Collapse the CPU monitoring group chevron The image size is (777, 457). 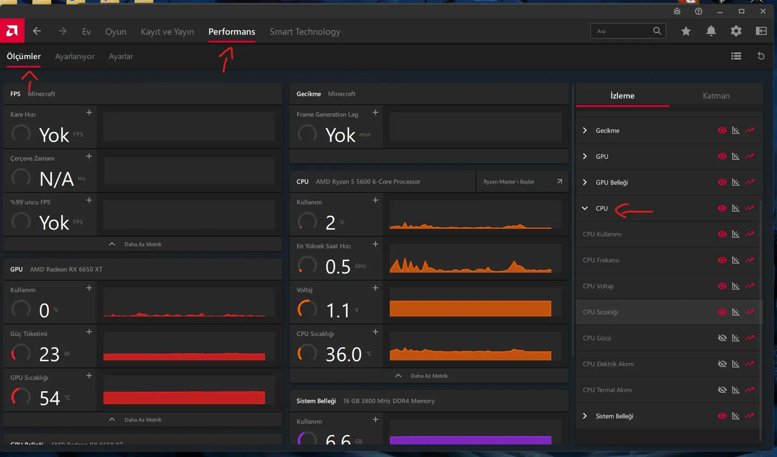[585, 208]
